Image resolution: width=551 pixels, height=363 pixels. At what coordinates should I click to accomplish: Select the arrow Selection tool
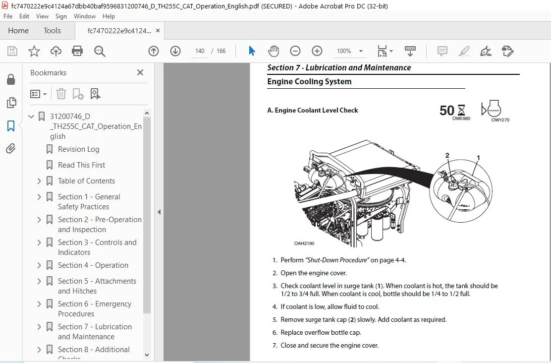point(252,51)
